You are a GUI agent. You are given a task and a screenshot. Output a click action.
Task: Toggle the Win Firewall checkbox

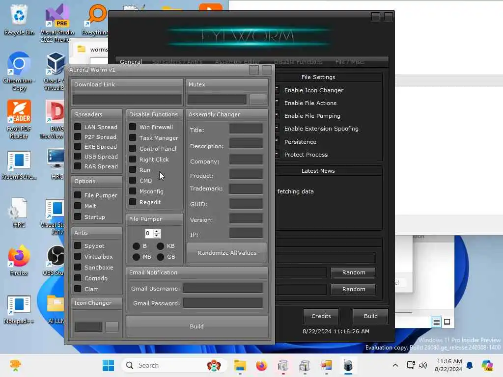click(133, 127)
